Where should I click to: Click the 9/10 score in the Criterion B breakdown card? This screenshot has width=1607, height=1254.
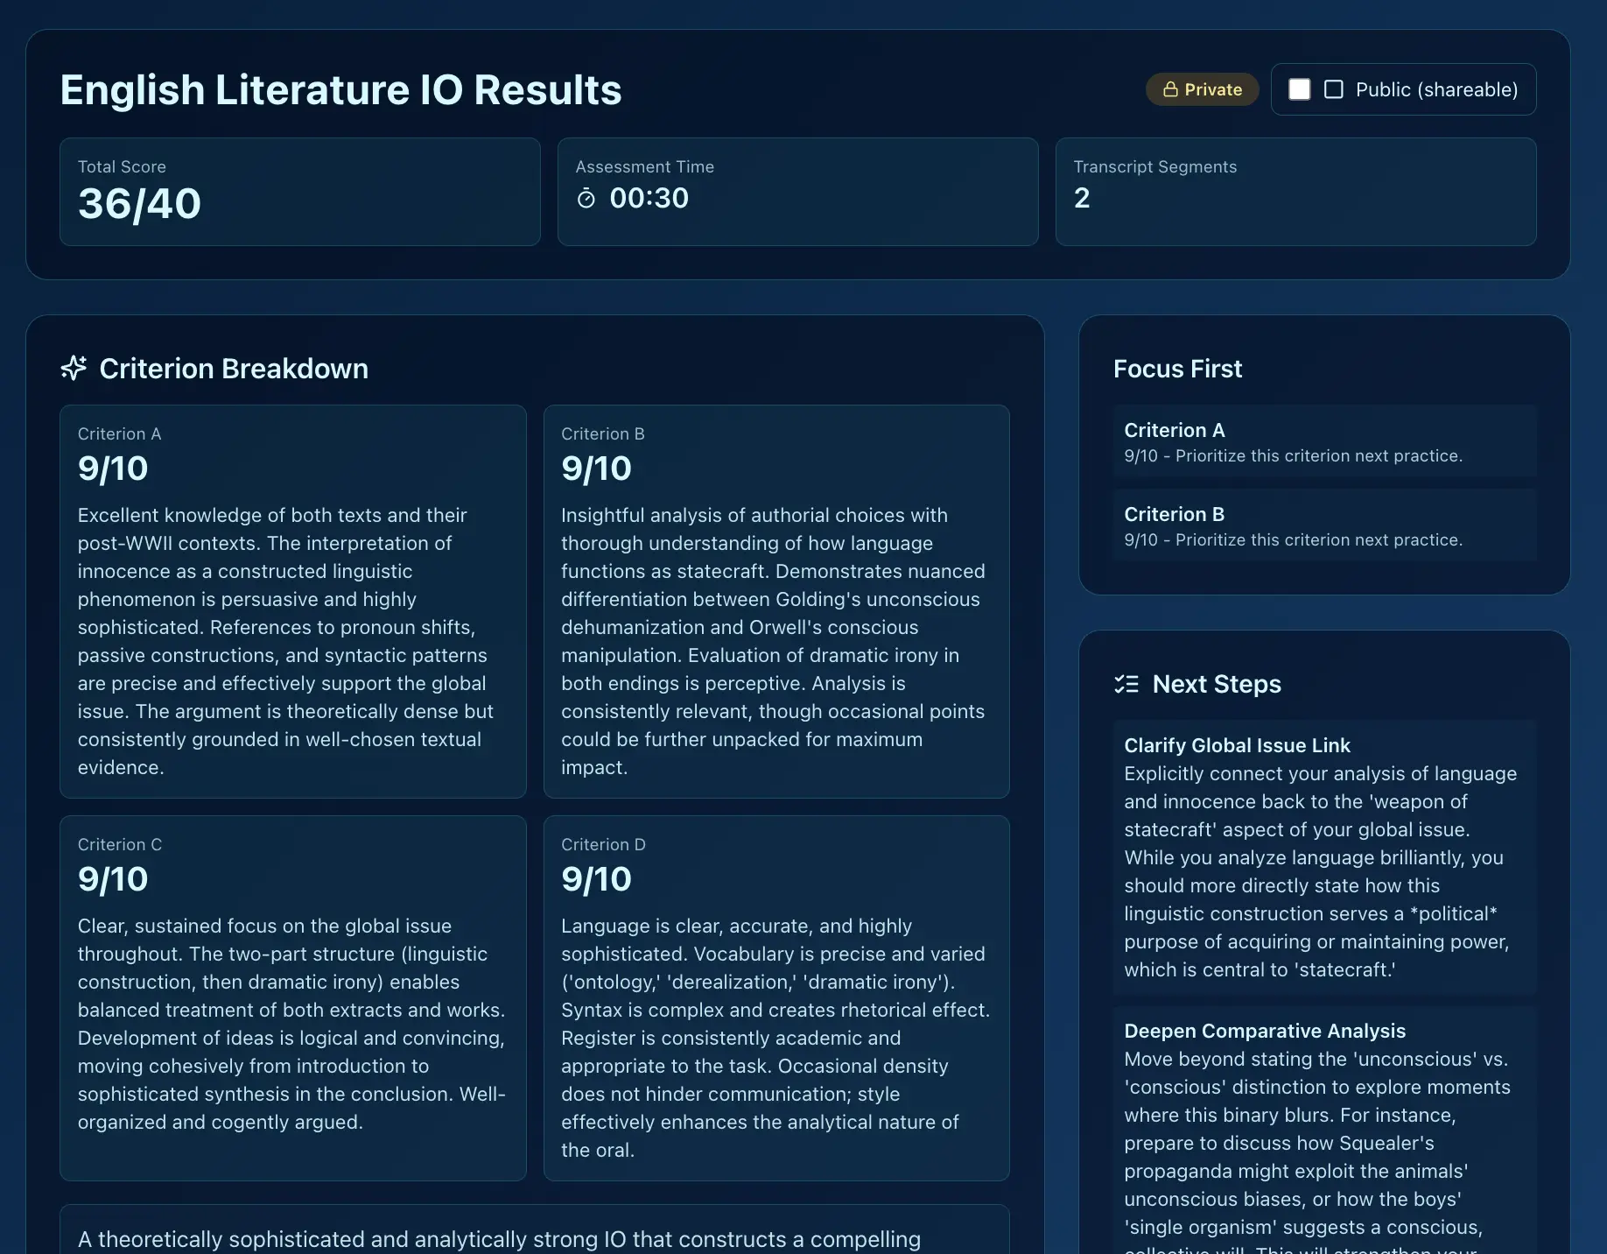coord(596,468)
